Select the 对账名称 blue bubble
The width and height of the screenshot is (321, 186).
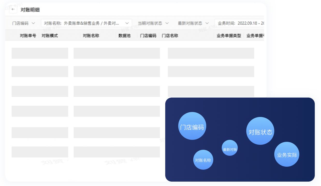point(203,160)
